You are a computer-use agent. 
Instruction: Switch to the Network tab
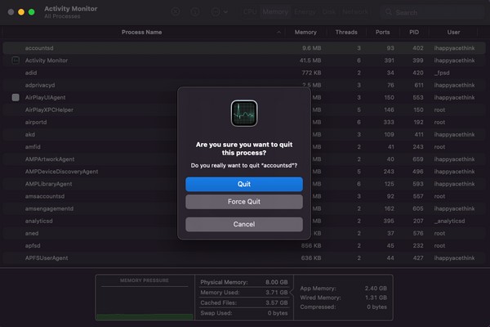pyautogui.click(x=355, y=12)
